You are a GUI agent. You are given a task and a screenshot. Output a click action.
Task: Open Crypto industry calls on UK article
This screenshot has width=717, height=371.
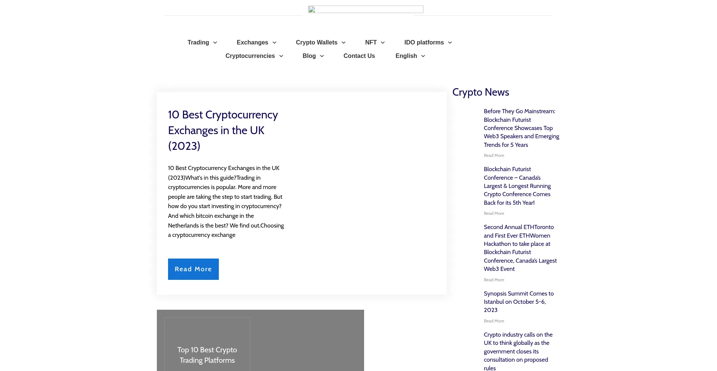pyautogui.click(x=518, y=351)
